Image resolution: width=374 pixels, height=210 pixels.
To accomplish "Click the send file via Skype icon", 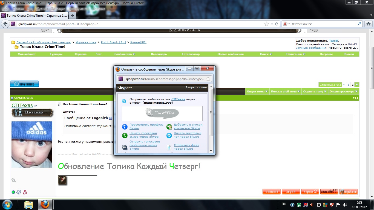I will [x=169, y=148].
